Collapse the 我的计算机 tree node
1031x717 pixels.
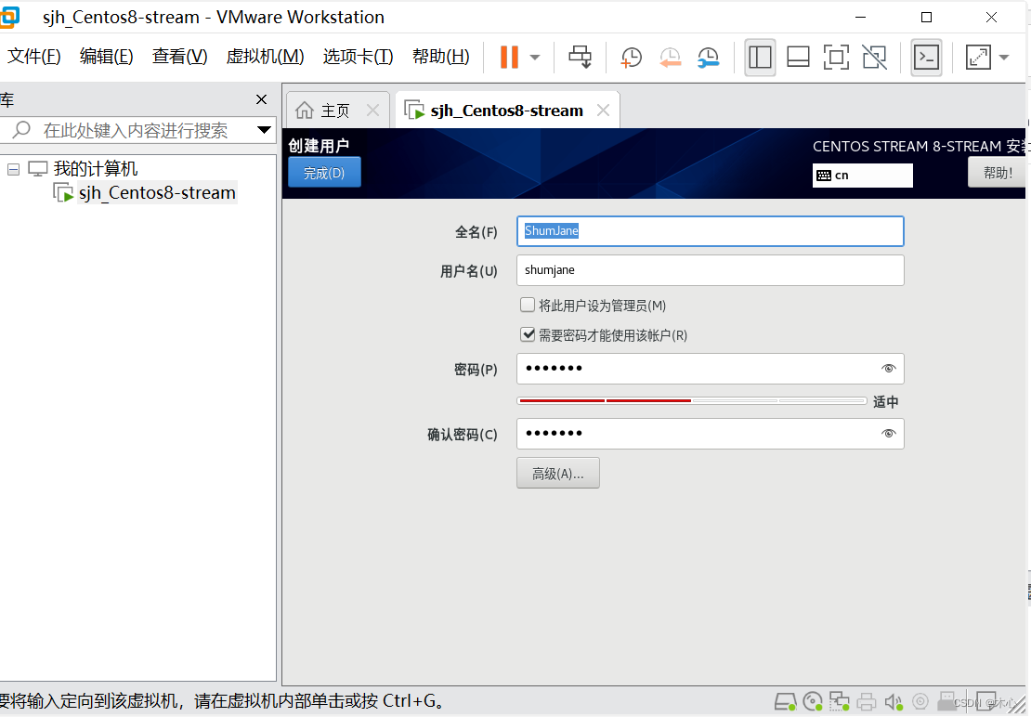[13, 170]
